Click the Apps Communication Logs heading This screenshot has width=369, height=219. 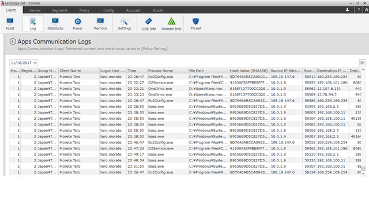click(54, 41)
